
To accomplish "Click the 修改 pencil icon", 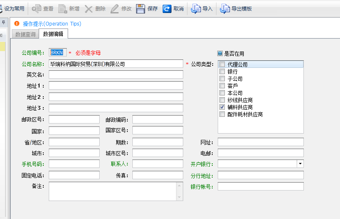I will [x=114, y=9].
